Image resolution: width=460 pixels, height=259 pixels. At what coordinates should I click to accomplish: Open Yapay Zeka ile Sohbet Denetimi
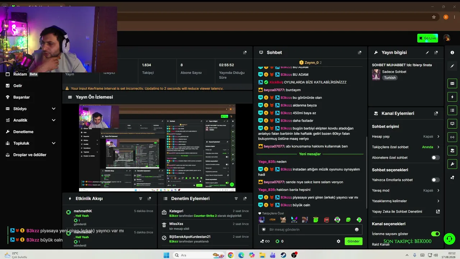pyautogui.click(x=406, y=212)
